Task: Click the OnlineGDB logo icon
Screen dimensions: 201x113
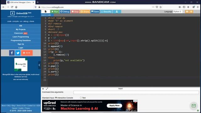Action: pyautogui.click(x=13, y=13)
